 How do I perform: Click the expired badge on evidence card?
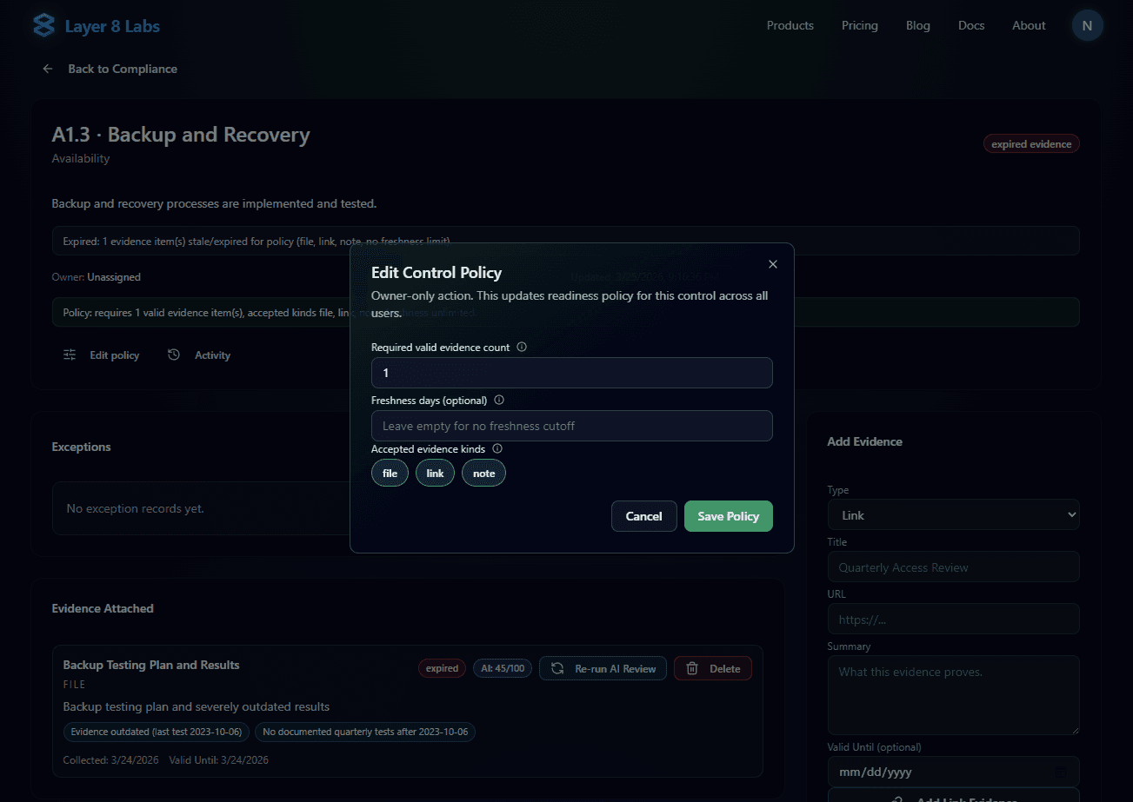442,668
